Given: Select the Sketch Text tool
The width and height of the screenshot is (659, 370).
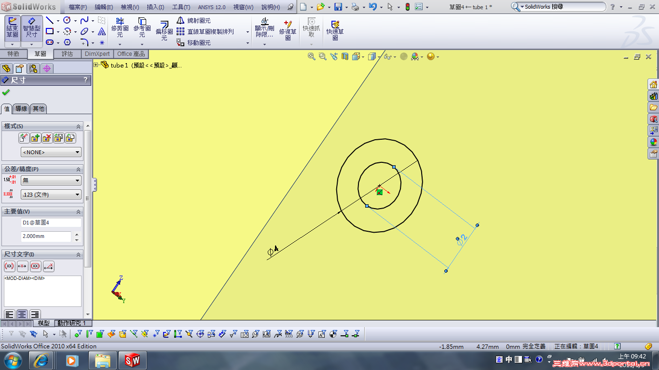Looking at the screenshot, I should [x=102, y=31].
